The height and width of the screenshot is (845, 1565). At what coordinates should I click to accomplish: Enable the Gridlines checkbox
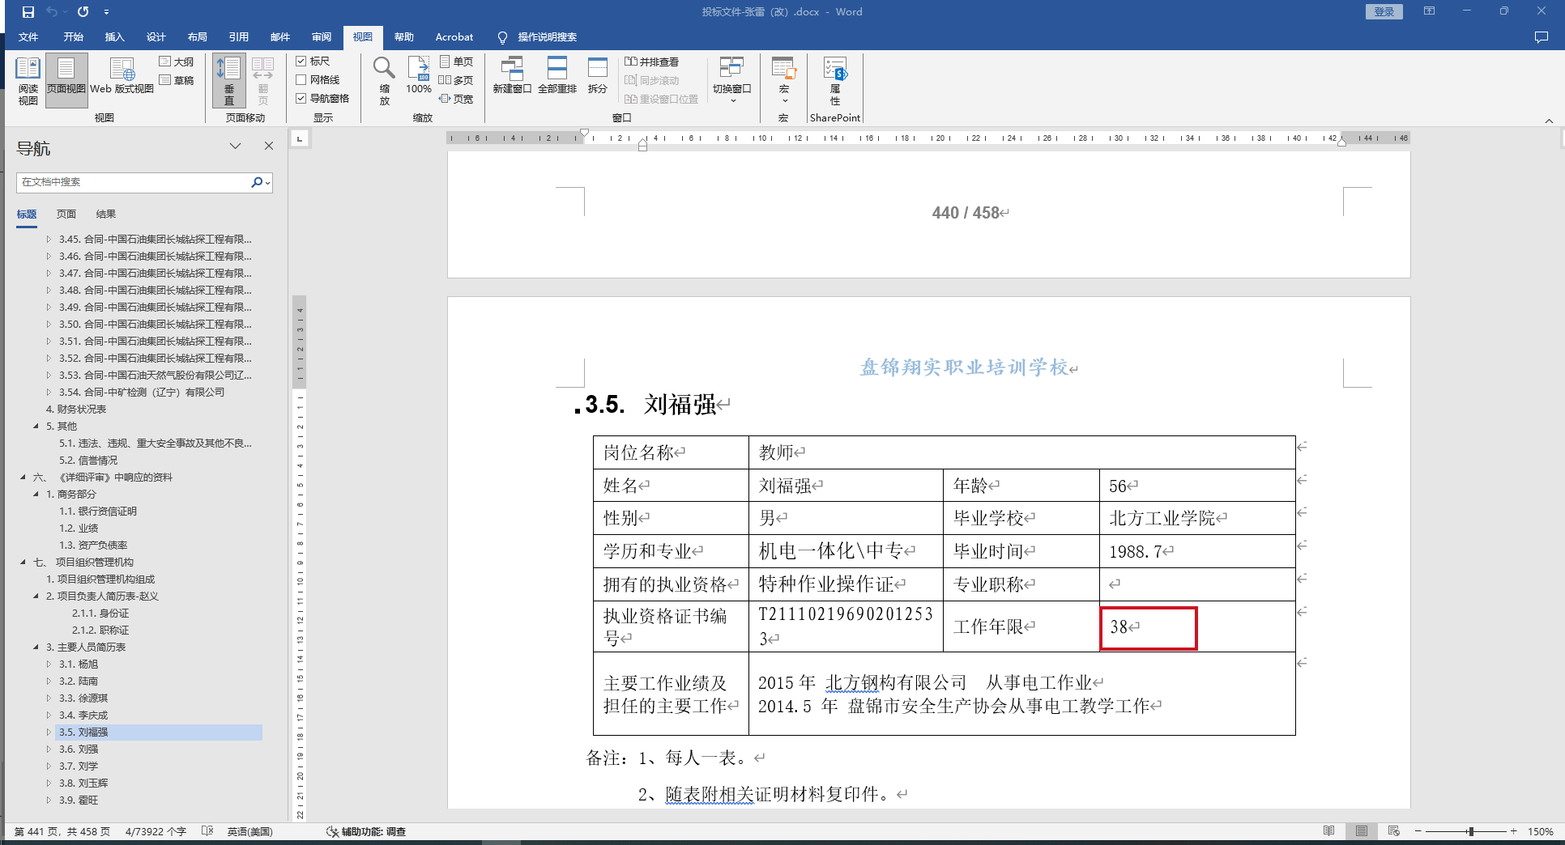301,80
